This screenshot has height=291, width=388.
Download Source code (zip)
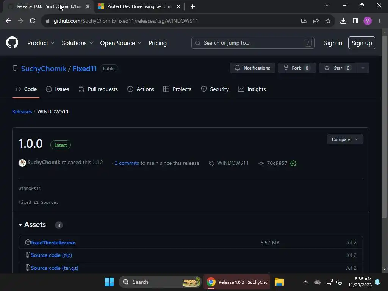(51, 255)
